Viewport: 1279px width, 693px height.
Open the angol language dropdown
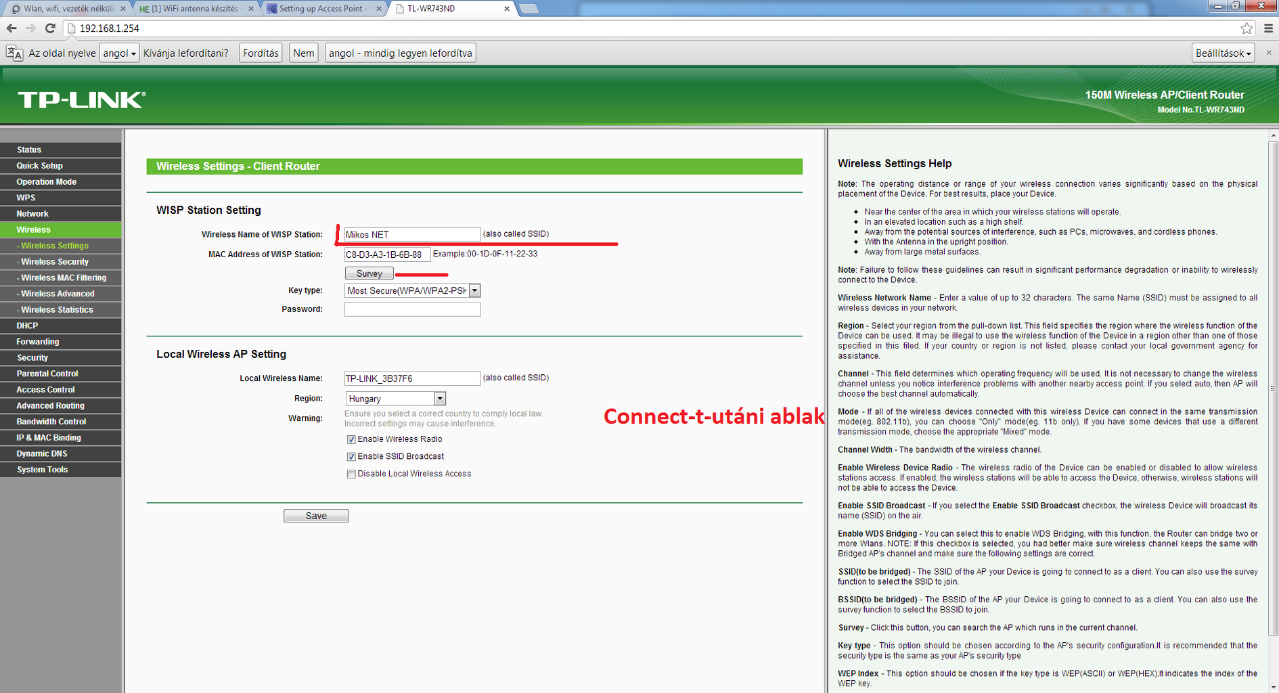(x=119, y=53)
